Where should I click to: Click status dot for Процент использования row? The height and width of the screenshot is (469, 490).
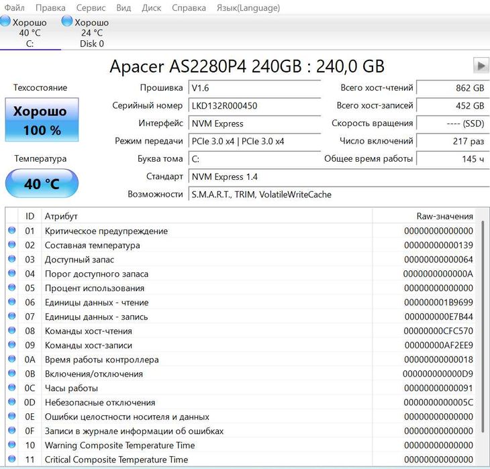12,287
